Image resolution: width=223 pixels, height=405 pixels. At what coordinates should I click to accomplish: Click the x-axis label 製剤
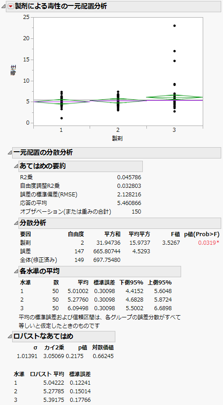pyautogui.click(x=117, y=139)
